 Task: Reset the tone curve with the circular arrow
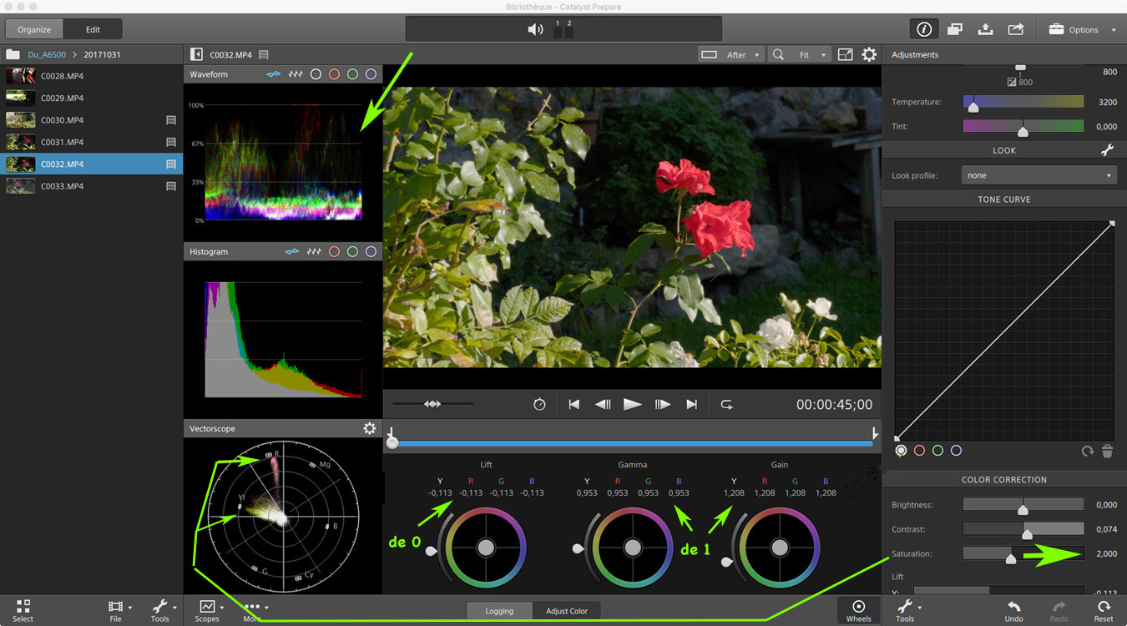pyautogui.click(x=1087, y=451)
